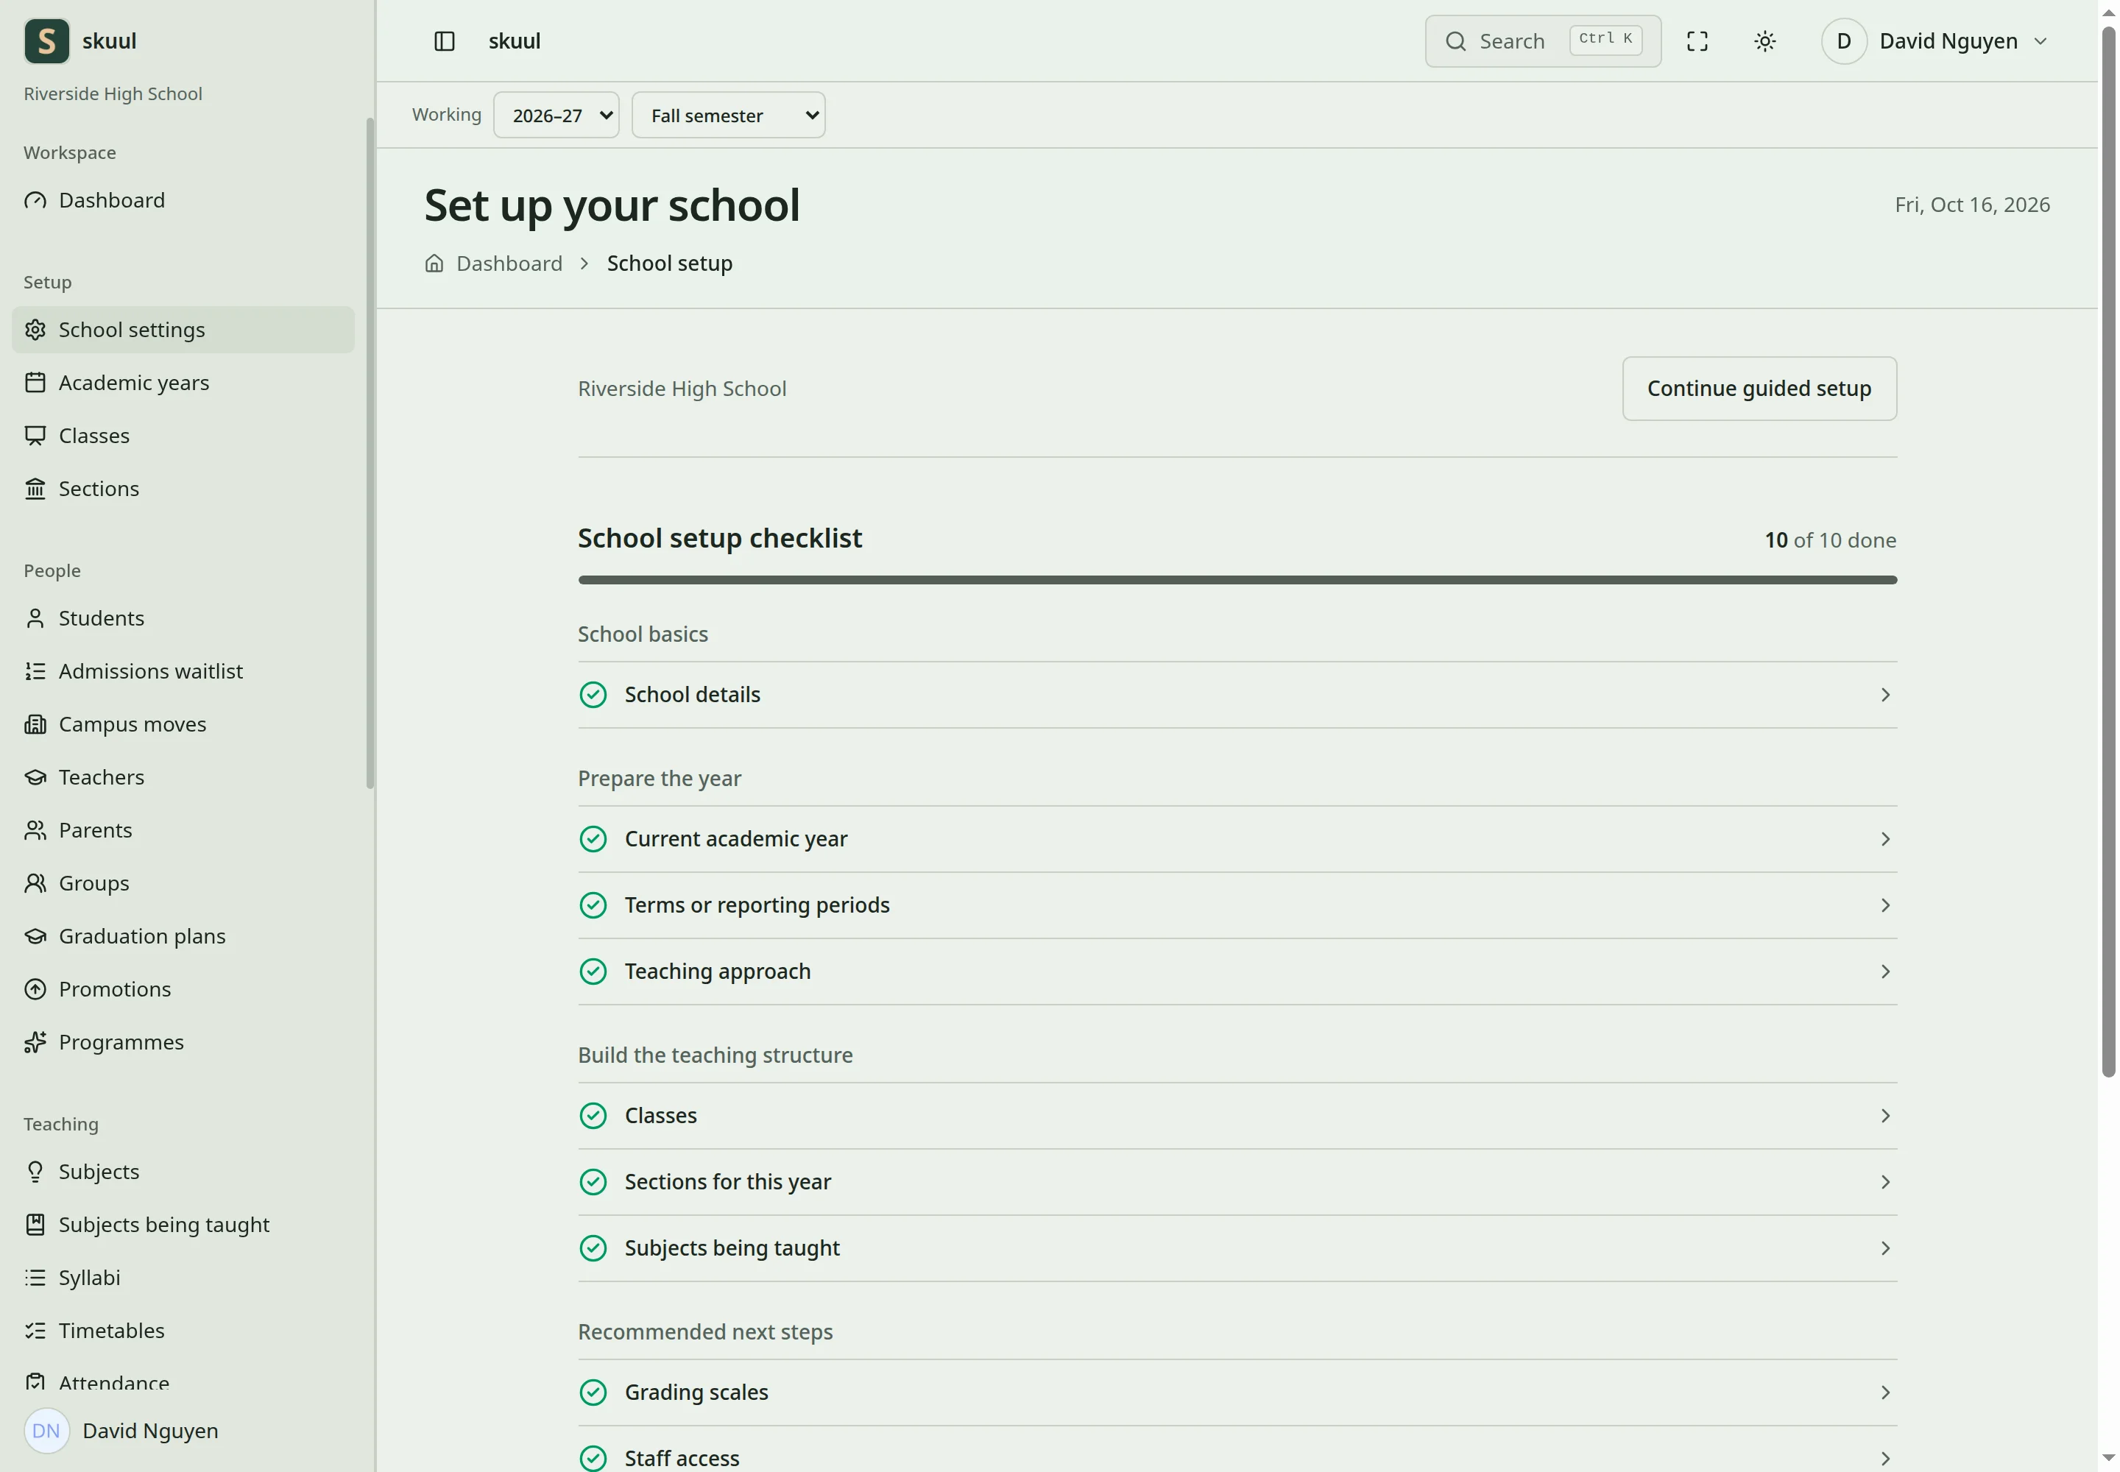
Task: Open Dashboard in the sidebar
Action: 183,200
